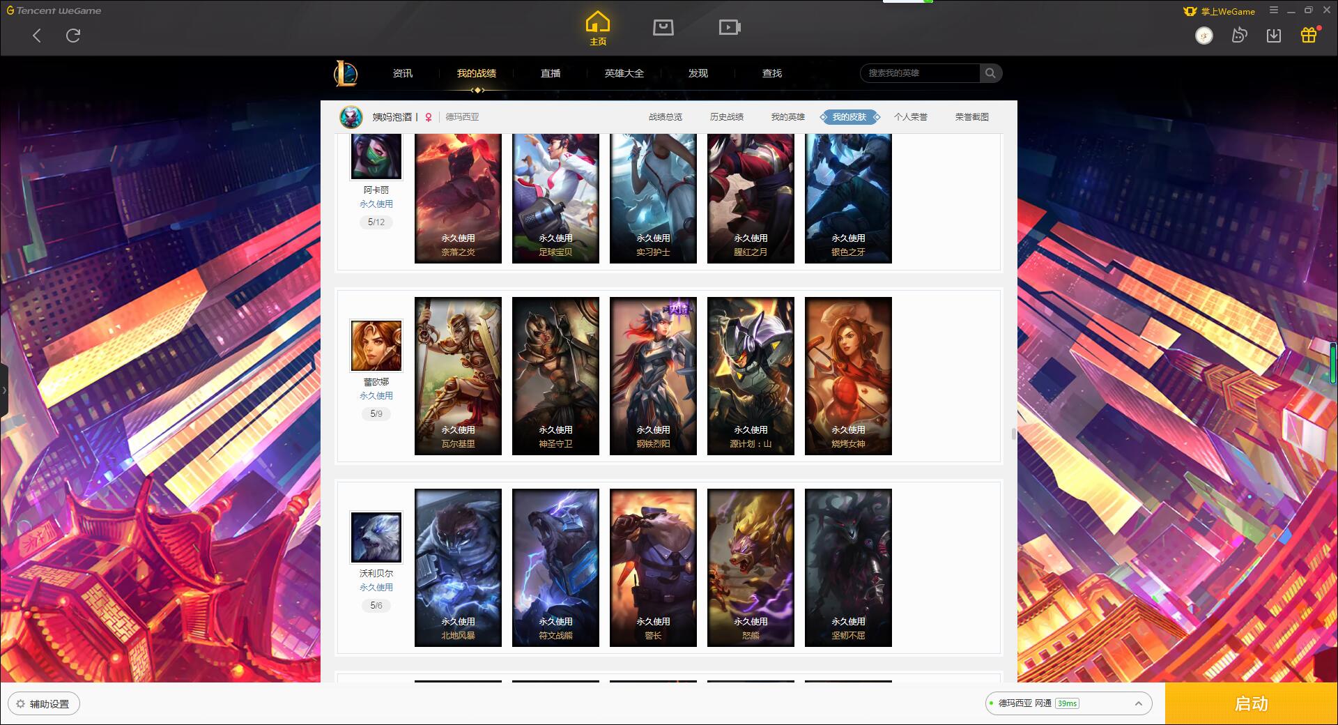Open the 足球宝贝 skin card
This screenshot has width=1338, height=725.
(x=555, y=198)
